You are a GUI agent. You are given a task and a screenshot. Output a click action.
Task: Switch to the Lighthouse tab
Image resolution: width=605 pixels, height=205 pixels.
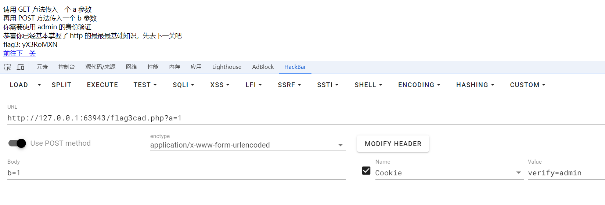coord(227,67)
